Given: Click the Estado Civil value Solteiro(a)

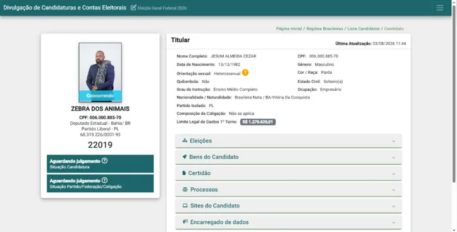Looking at the screenshot, I should (333, 81).
